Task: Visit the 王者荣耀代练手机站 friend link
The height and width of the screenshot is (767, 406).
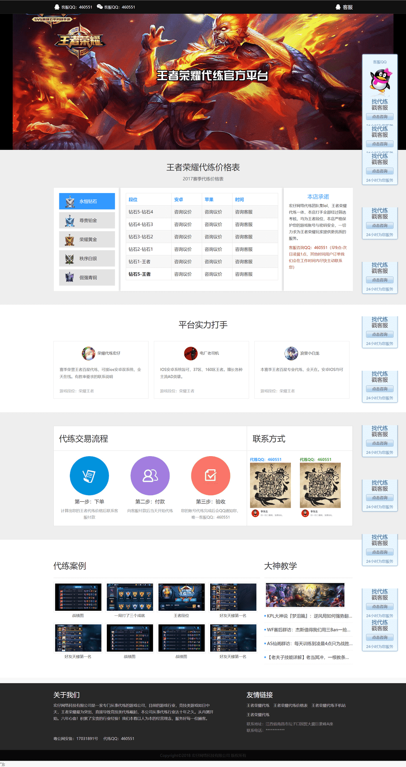Action: tap(329, 705)
